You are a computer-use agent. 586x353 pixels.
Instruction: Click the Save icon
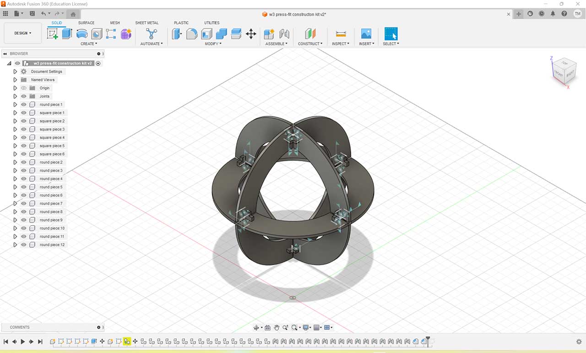pos(32,14)
